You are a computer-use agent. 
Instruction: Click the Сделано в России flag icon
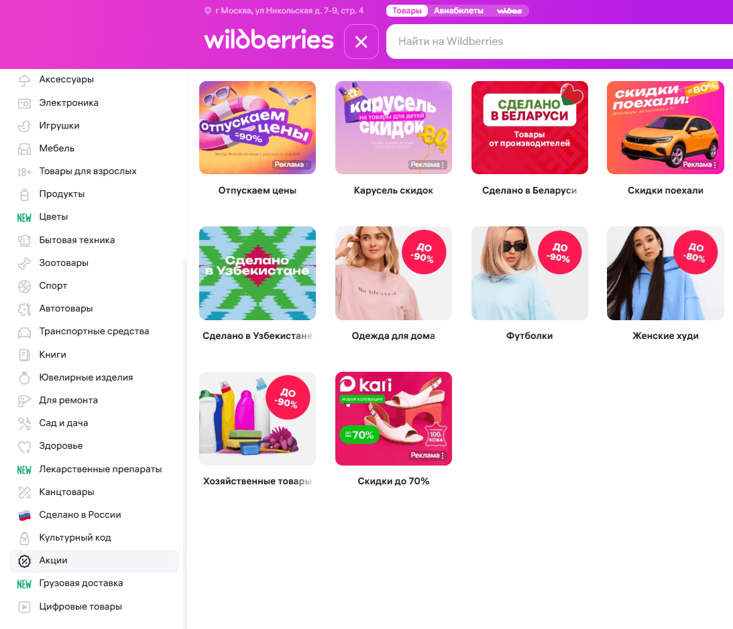point(24,515)
